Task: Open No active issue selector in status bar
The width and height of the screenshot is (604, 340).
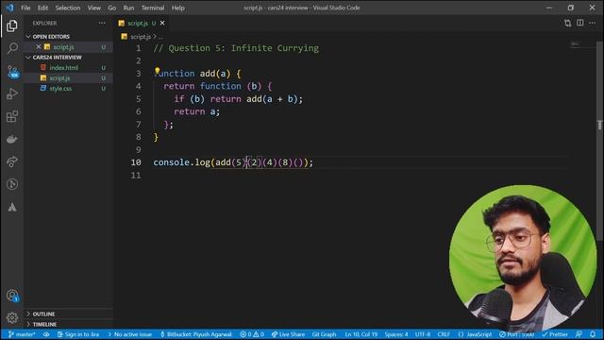Action: 130,334
